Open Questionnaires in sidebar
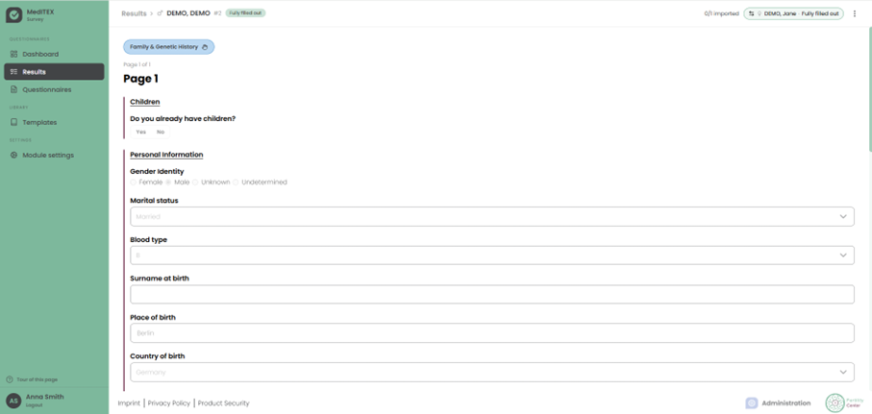Image resolution: width=872 pixels, height=414 pixels. point(54,89)
